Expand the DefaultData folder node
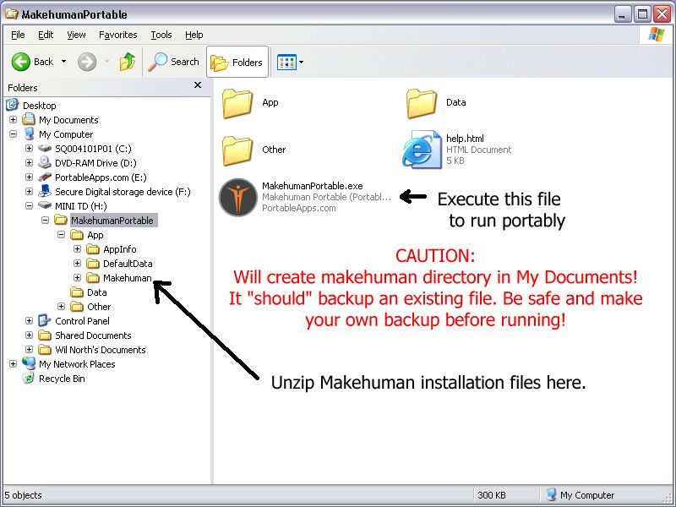Screen dimensions: 676x507 [77, 264]
